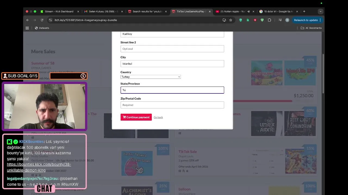Image resolution: width=348 pixels, height=195 pixels.
Task: Open the teal shield extension
Action: tap(241, 20)
